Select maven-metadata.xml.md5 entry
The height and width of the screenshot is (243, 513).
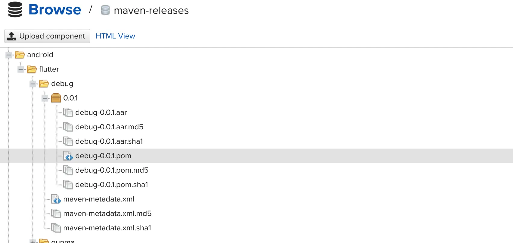coord(107,214)
